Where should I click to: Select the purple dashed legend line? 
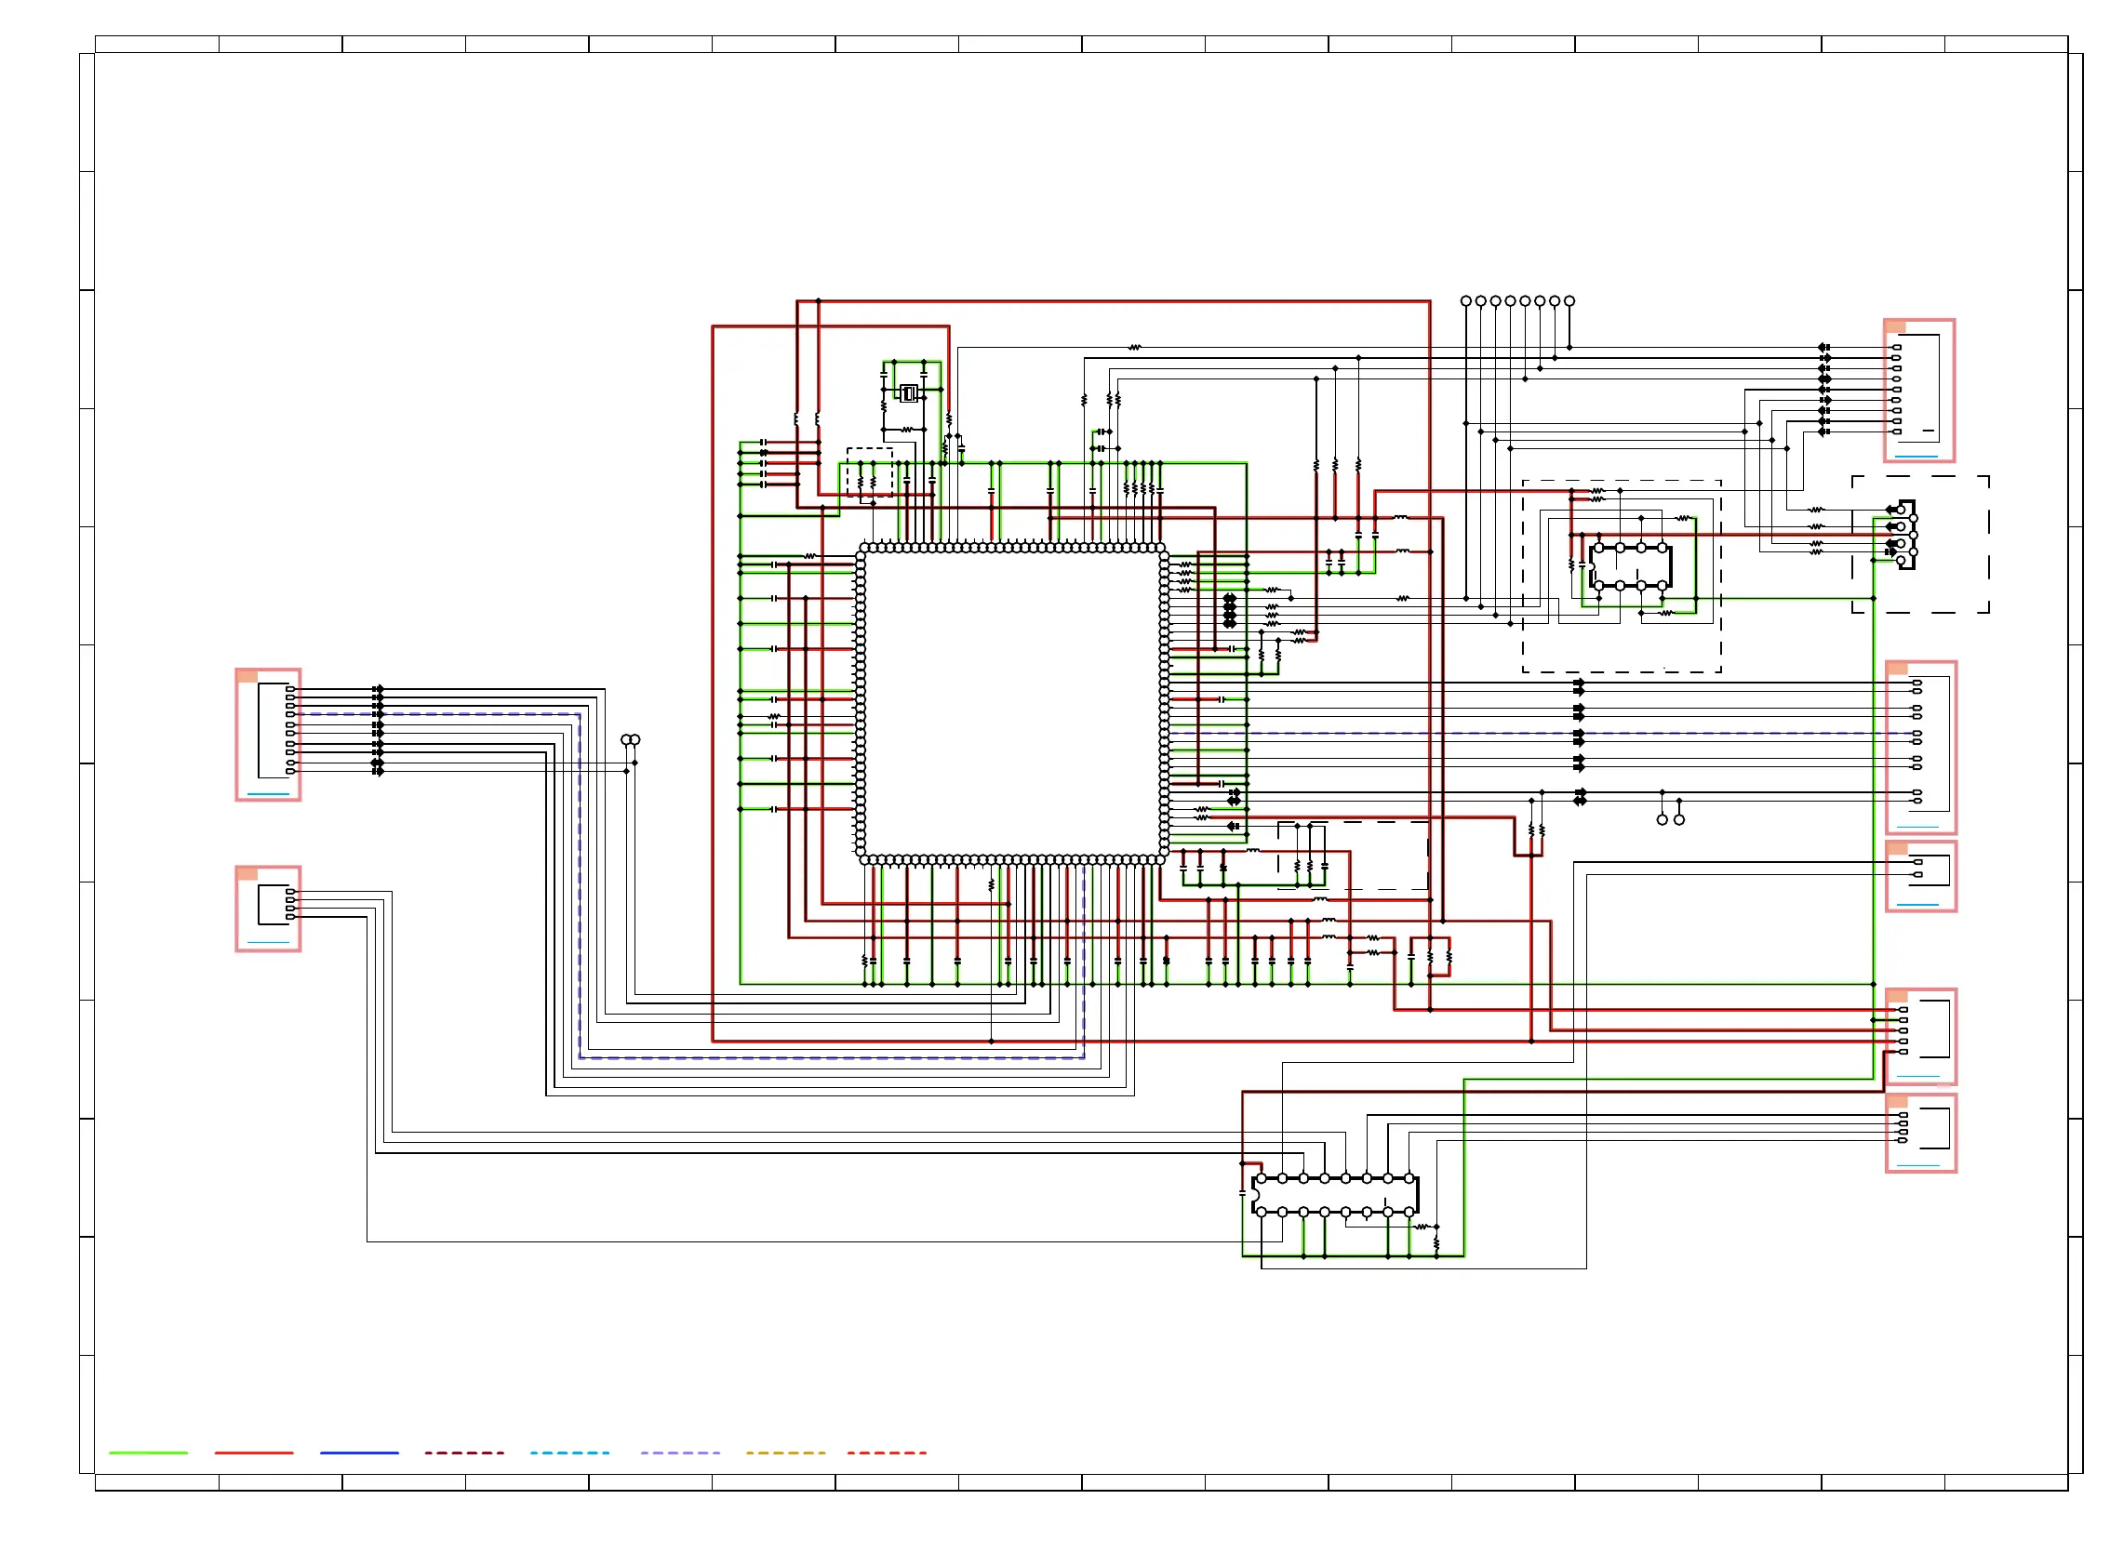point(680,1453)
